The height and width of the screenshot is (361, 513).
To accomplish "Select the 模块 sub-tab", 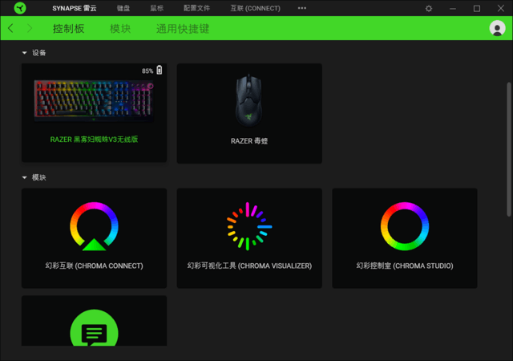I will coord(120,29).
